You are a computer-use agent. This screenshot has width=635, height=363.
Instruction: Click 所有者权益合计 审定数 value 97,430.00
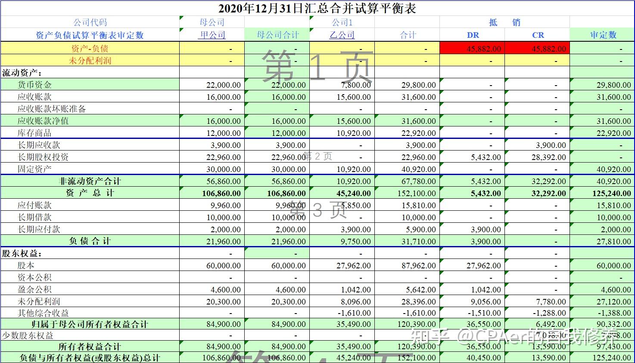(x=613, y=347)
